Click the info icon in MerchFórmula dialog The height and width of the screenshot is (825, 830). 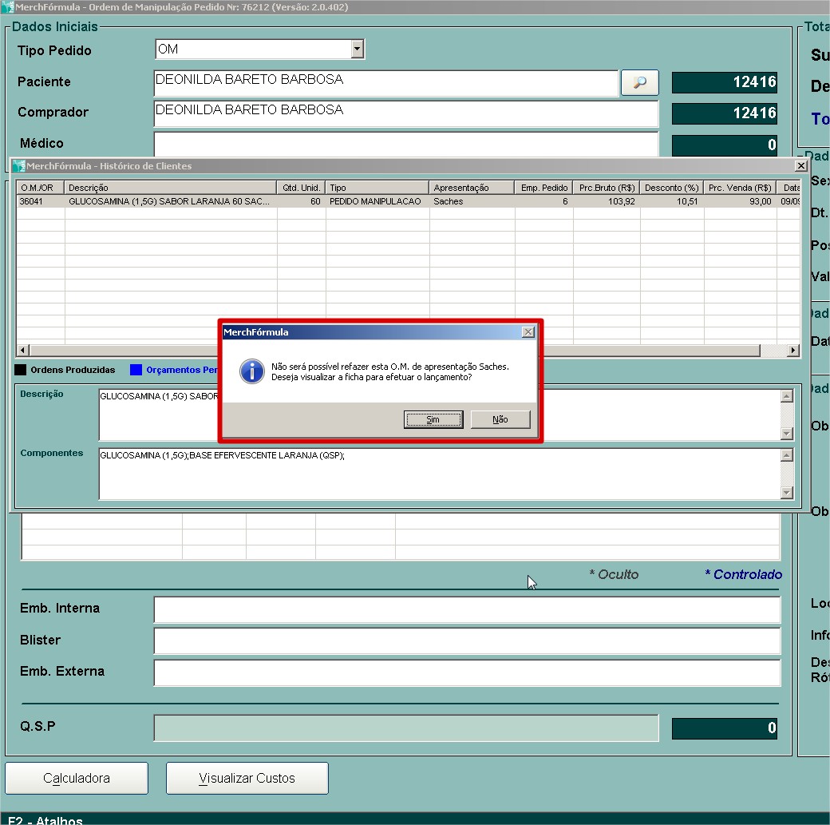[252, 371]
